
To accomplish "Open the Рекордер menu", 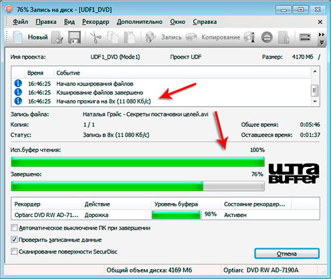I will coord(96,22).
